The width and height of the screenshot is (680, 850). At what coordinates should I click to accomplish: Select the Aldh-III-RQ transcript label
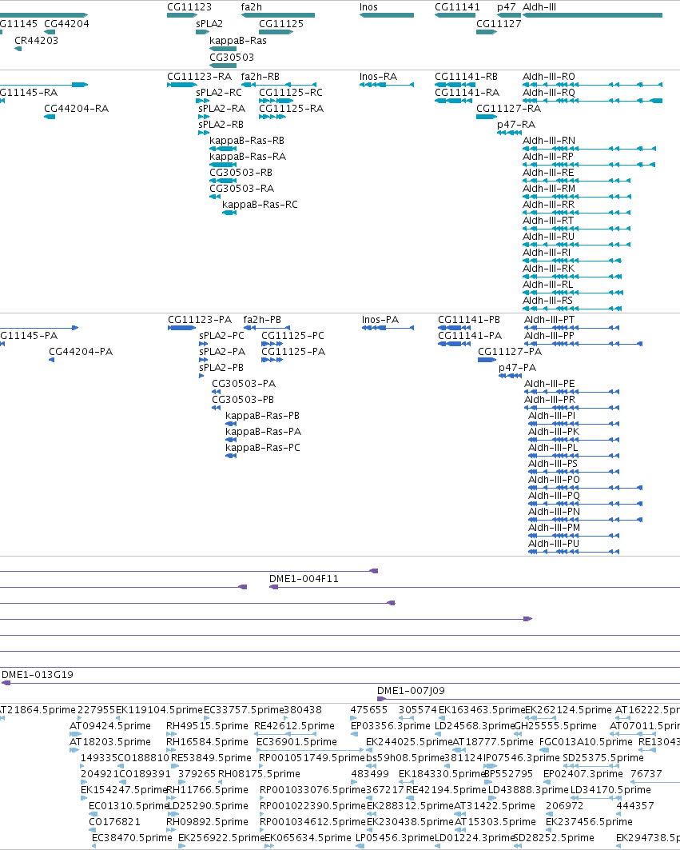coord(549,93)
